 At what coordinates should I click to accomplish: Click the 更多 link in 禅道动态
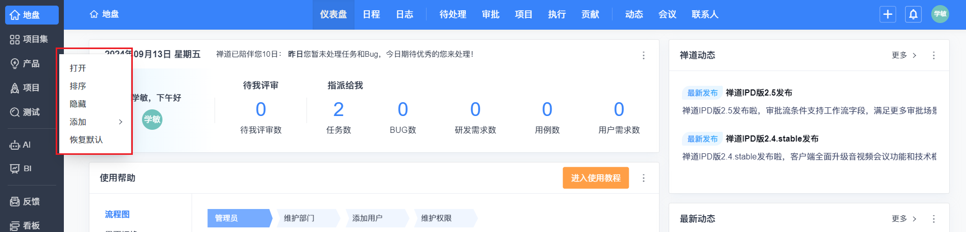(904, 55)
